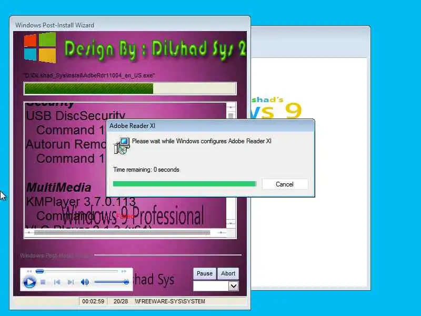Click the media player rewind arrows icon
The height and width of the screenshot is (316, 421).
coord(29,271)
